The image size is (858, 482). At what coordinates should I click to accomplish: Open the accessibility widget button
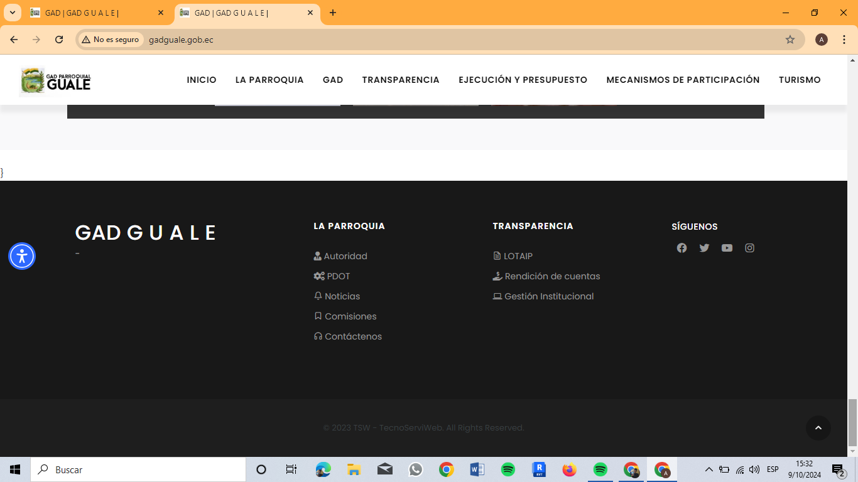[22, 256]
